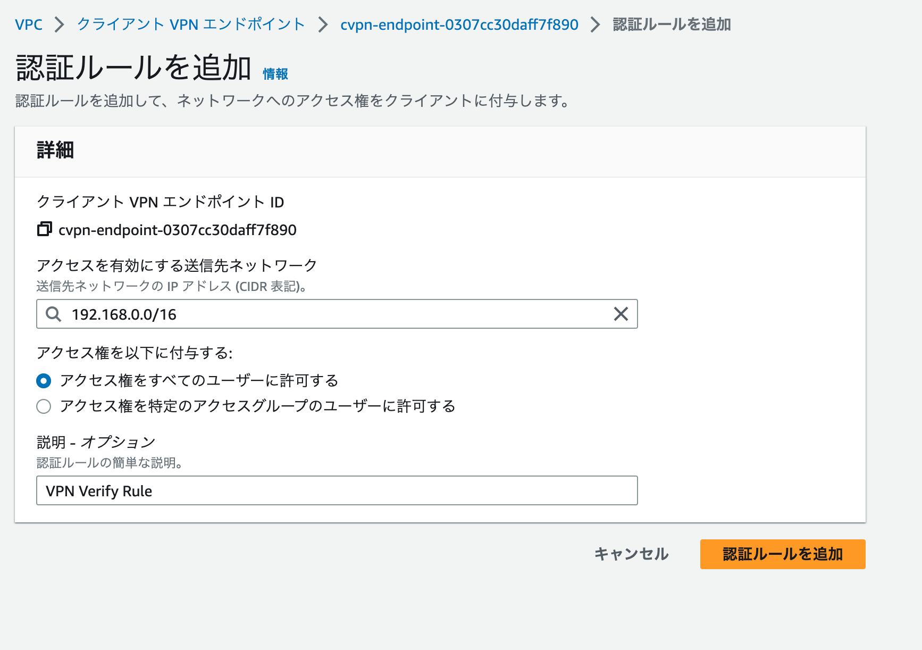
Task: Enable the all-users access option
Action: click(44, 380)
